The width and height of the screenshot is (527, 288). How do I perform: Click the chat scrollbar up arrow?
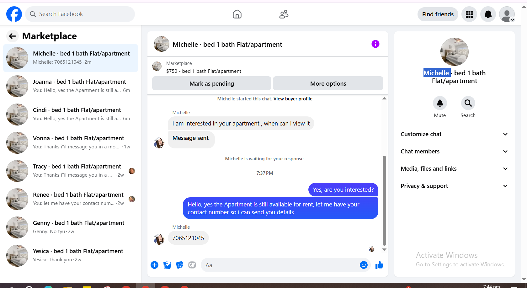pos(384,99)
